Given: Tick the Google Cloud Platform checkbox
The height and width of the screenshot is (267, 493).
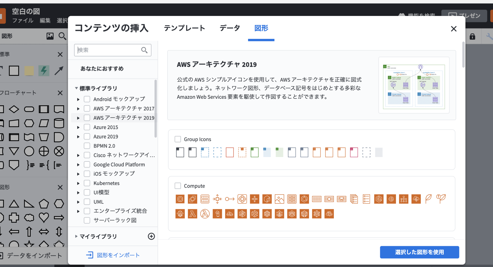Looking at the screenshot, I should pyautogui.click(x=87, y=164).
